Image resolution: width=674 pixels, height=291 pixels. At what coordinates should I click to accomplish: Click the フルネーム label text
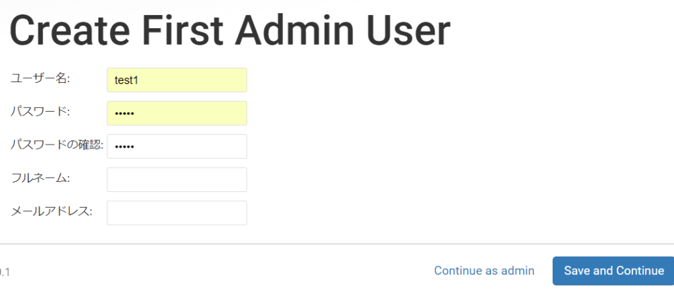point(40,178)
